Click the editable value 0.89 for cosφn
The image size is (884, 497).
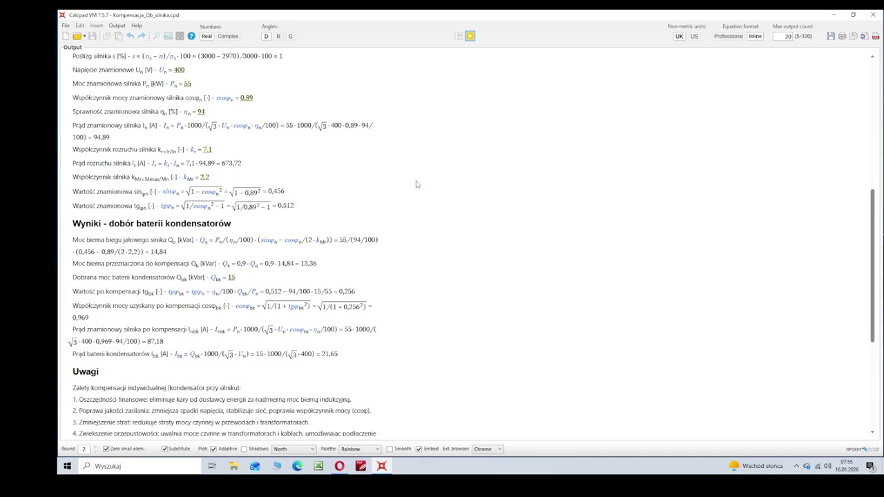point(247,97)
